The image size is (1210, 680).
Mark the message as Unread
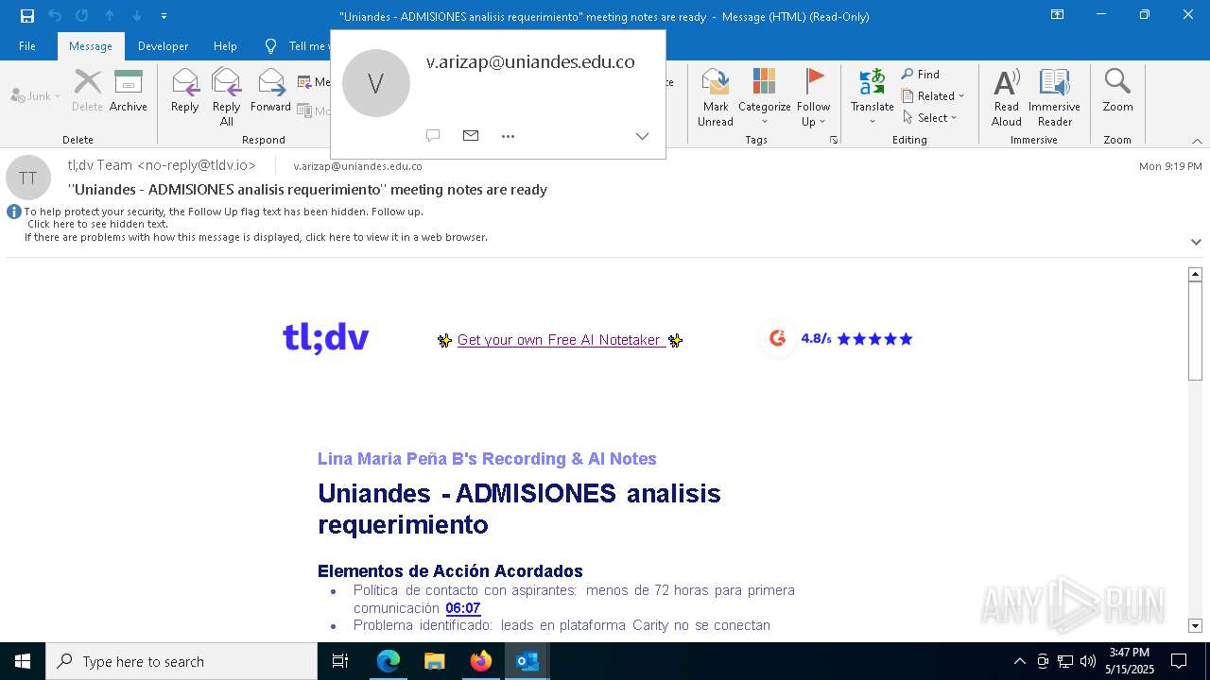[x=716, y=97]
